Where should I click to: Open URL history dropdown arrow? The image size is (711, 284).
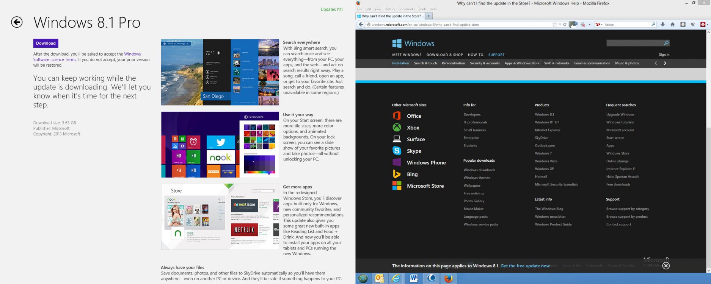560,25
